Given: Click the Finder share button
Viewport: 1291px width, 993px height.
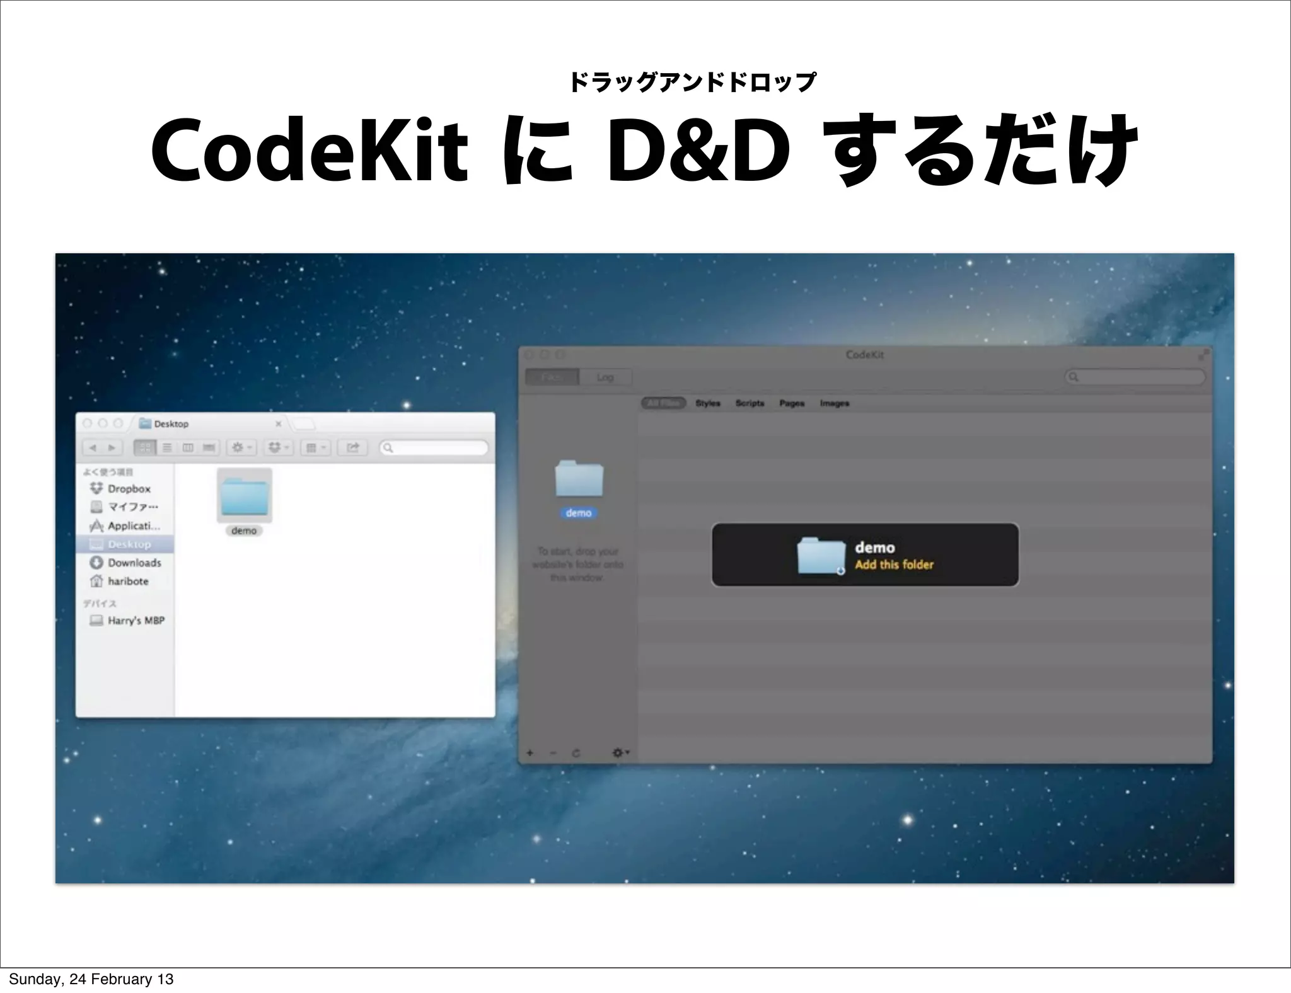Looking at the screenshot, I should 352,448.
